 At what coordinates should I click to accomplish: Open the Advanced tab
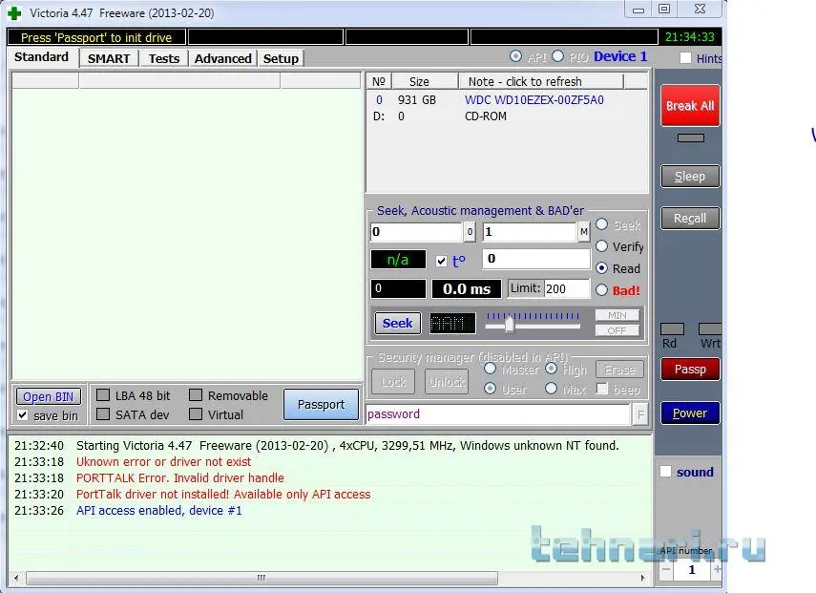click(222, 58)
